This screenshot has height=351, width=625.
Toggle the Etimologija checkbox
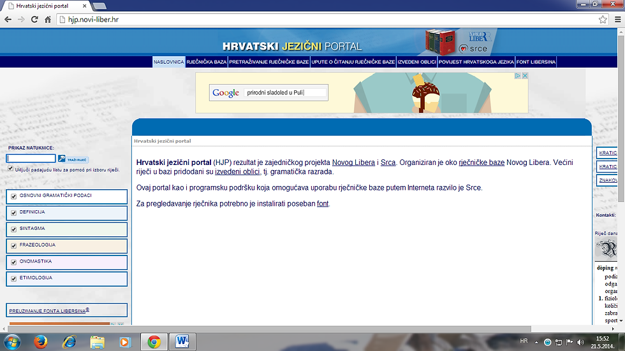[13, 278]
